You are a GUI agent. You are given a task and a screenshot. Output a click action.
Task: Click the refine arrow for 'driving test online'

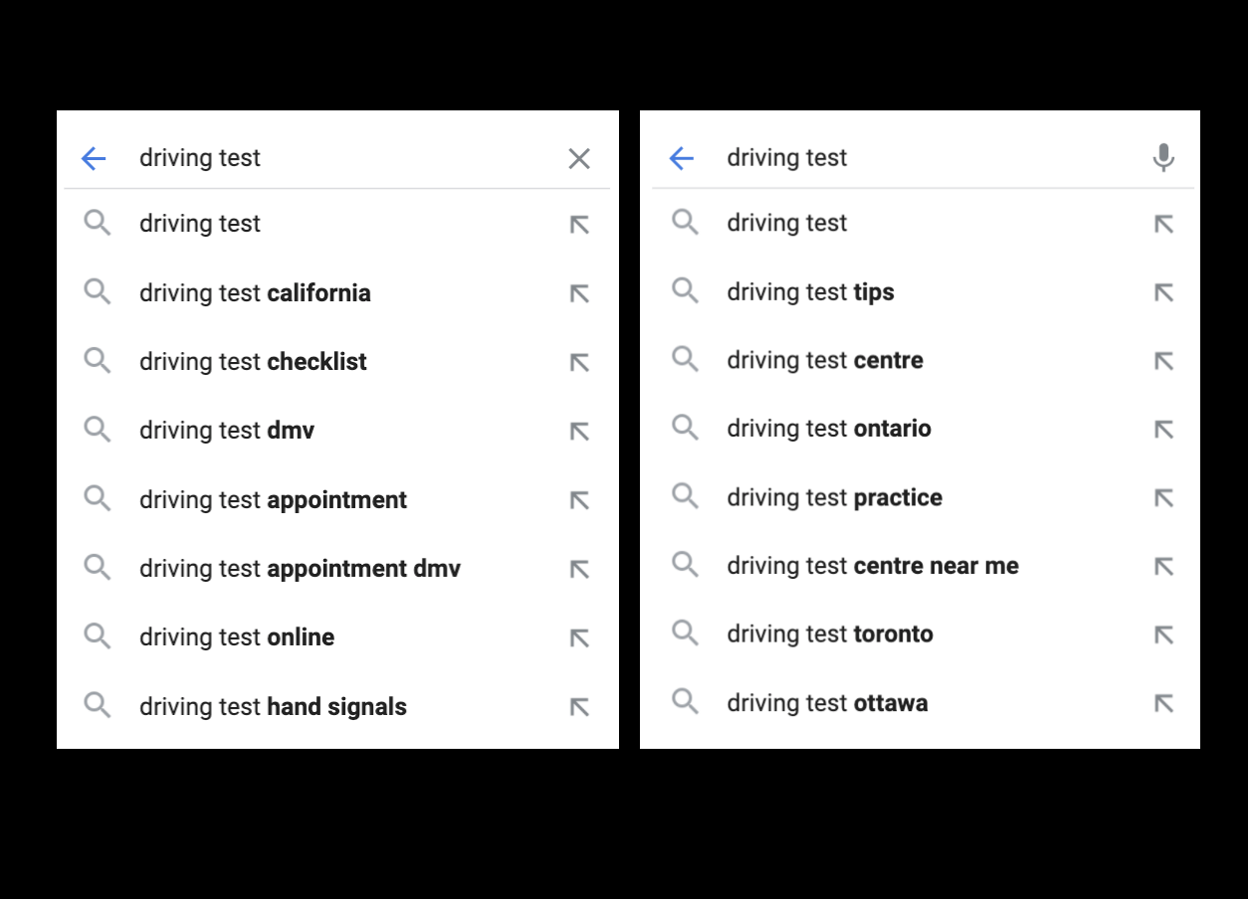[578, 636]
